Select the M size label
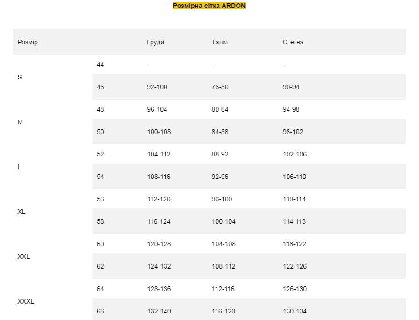The height and width of the screenshot is (320, 419). 20,122
